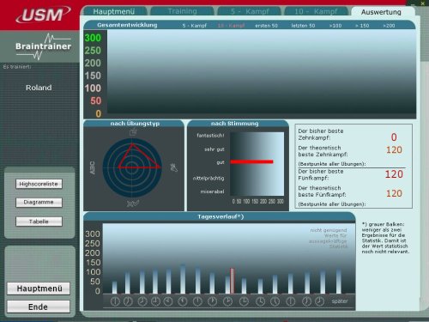
Task: Click the red 'gut' mood bar
Action: click(251, 161)
